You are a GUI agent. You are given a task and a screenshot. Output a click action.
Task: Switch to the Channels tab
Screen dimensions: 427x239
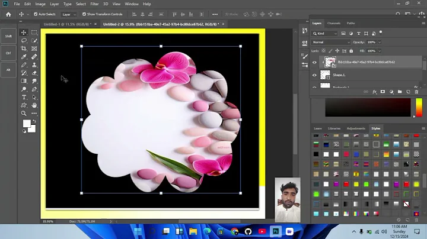[334, 23]
